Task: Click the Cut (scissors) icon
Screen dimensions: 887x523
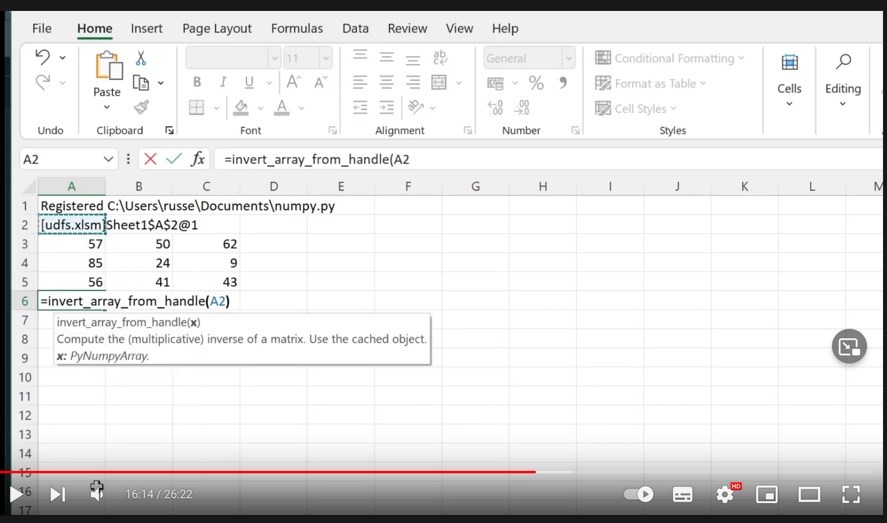Action: [x=141, y=58]
